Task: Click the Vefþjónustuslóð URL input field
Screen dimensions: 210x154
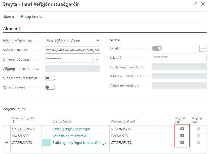Action: (x=73, y=50)
